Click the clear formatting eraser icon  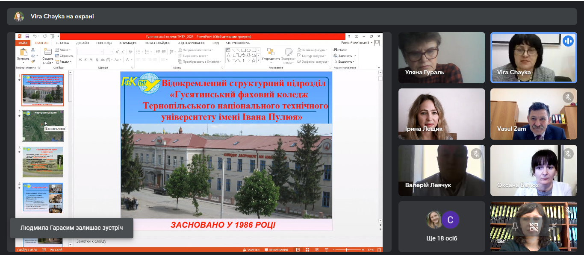pyautogui.click(x=130, y=52)
